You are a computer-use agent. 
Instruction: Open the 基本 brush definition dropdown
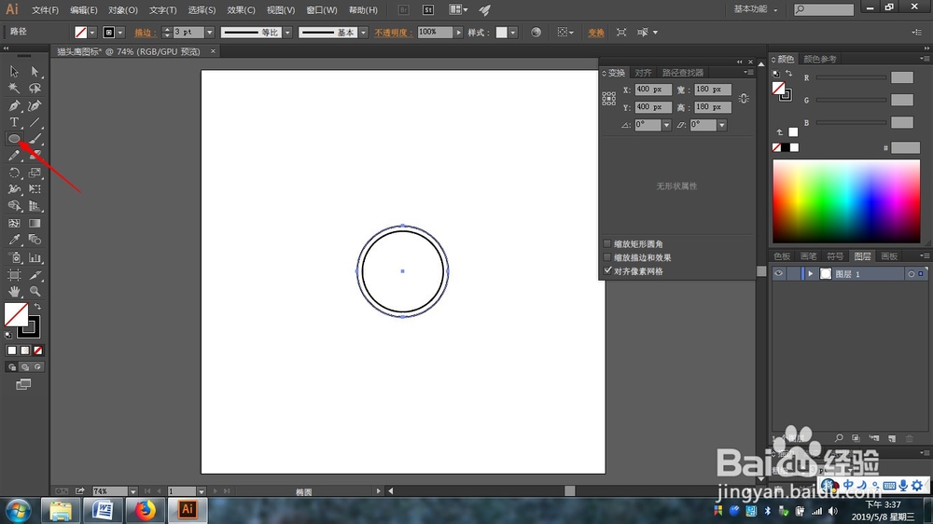pos(363,32)
